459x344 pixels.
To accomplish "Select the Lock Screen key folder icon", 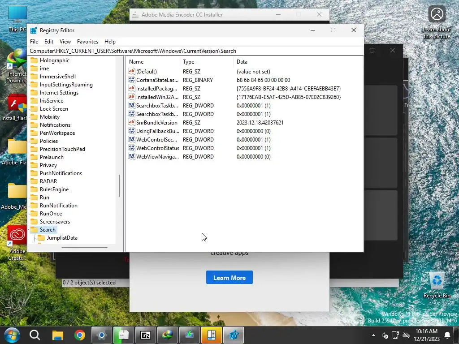I will (34, 108).
